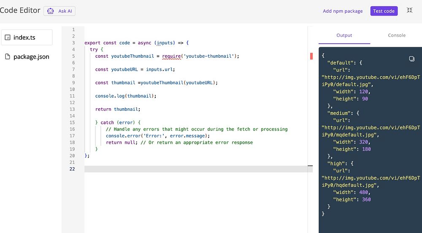The image size is (422, 233).
Task: Click inputs.url on line 7
Action: [x=159, y=70]
